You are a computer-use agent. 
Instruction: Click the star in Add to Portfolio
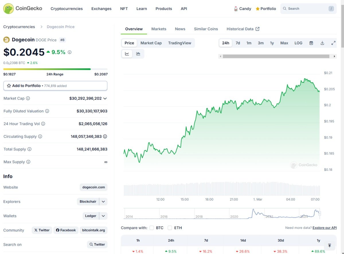(9, 86)
